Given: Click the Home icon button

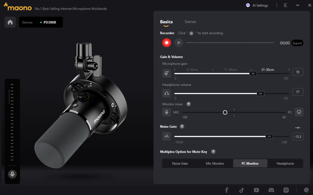Looking at the screenshot, I should pyautogui.click(x=10, y=22).
